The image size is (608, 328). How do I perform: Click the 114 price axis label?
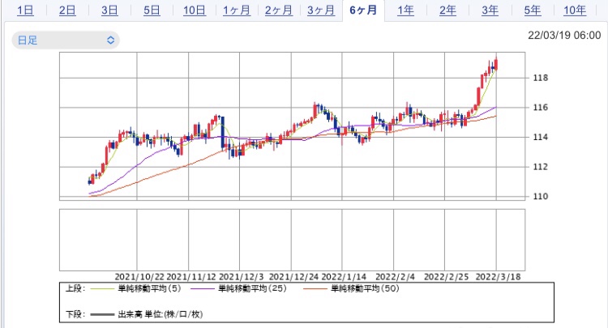[x=541, y=137]
